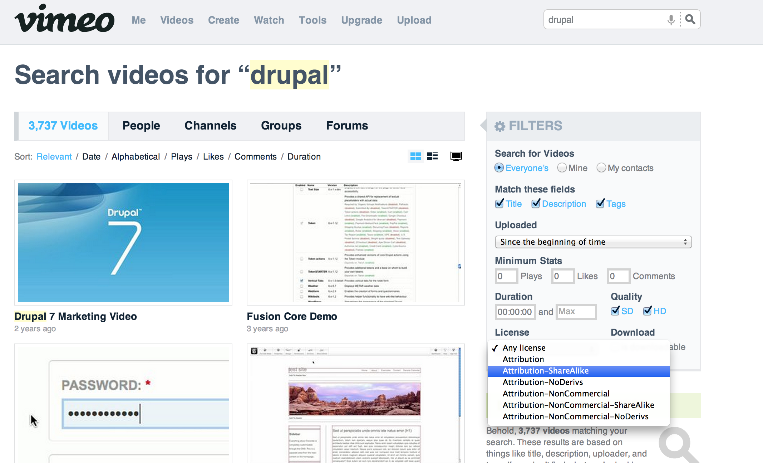The width and height of the screenshot is (763, 463).
Task: Toggle the HD quality checkbox
Action: point(648,311)
